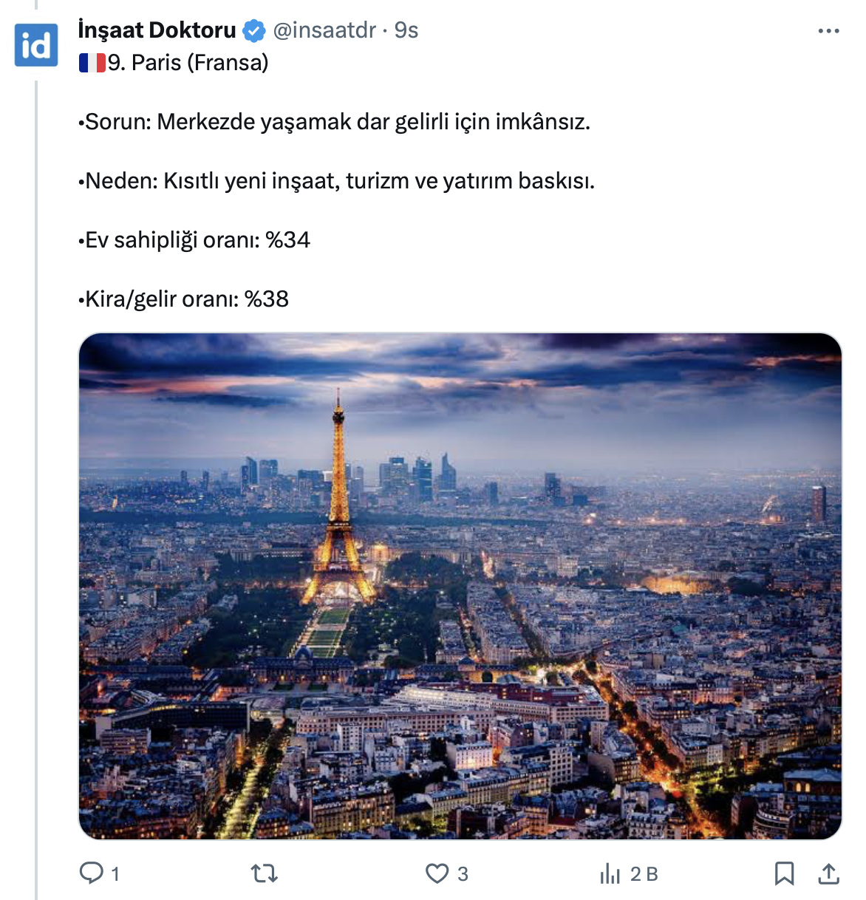Expand the three-dot more options menu

coord(828,31)
